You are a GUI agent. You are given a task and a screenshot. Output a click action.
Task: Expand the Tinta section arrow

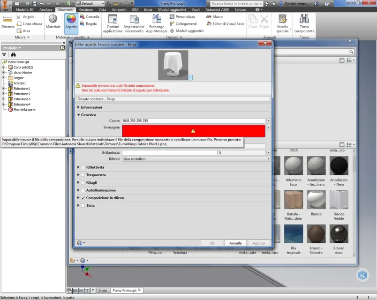78,205
